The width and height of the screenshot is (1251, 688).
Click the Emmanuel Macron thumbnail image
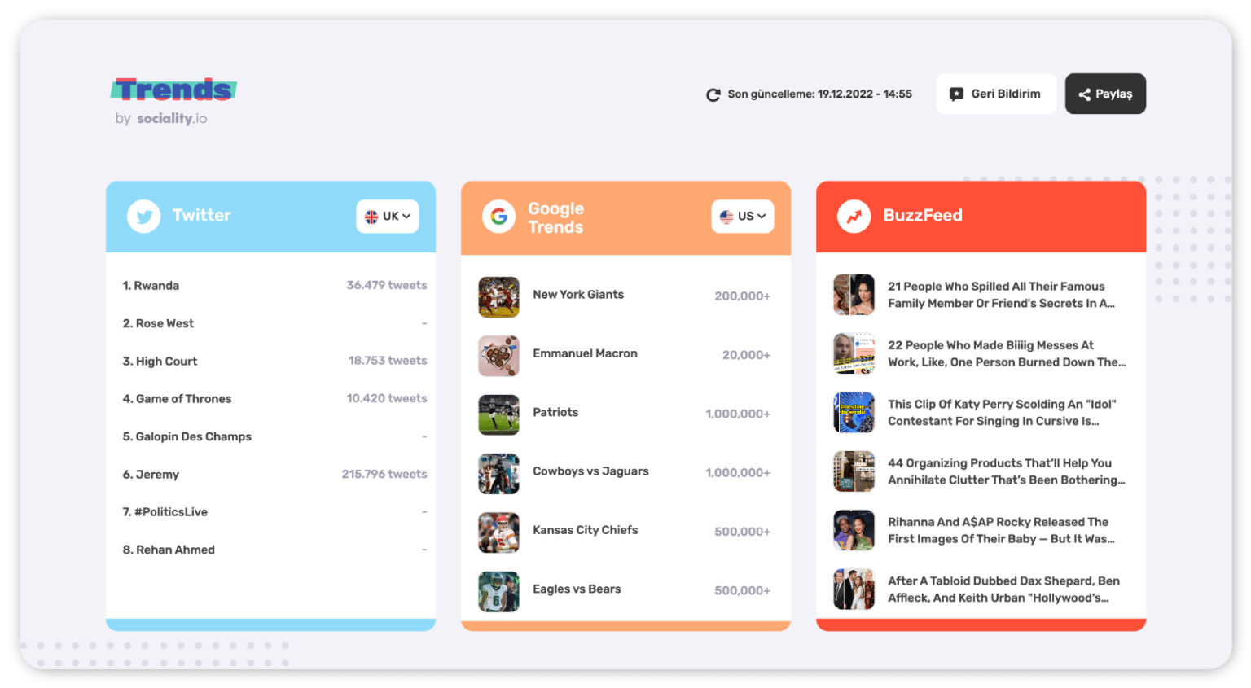click(499, 356)
